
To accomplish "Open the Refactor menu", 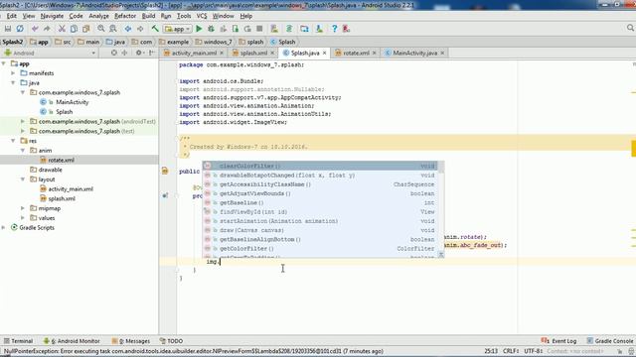I will [x=125, y=16].
